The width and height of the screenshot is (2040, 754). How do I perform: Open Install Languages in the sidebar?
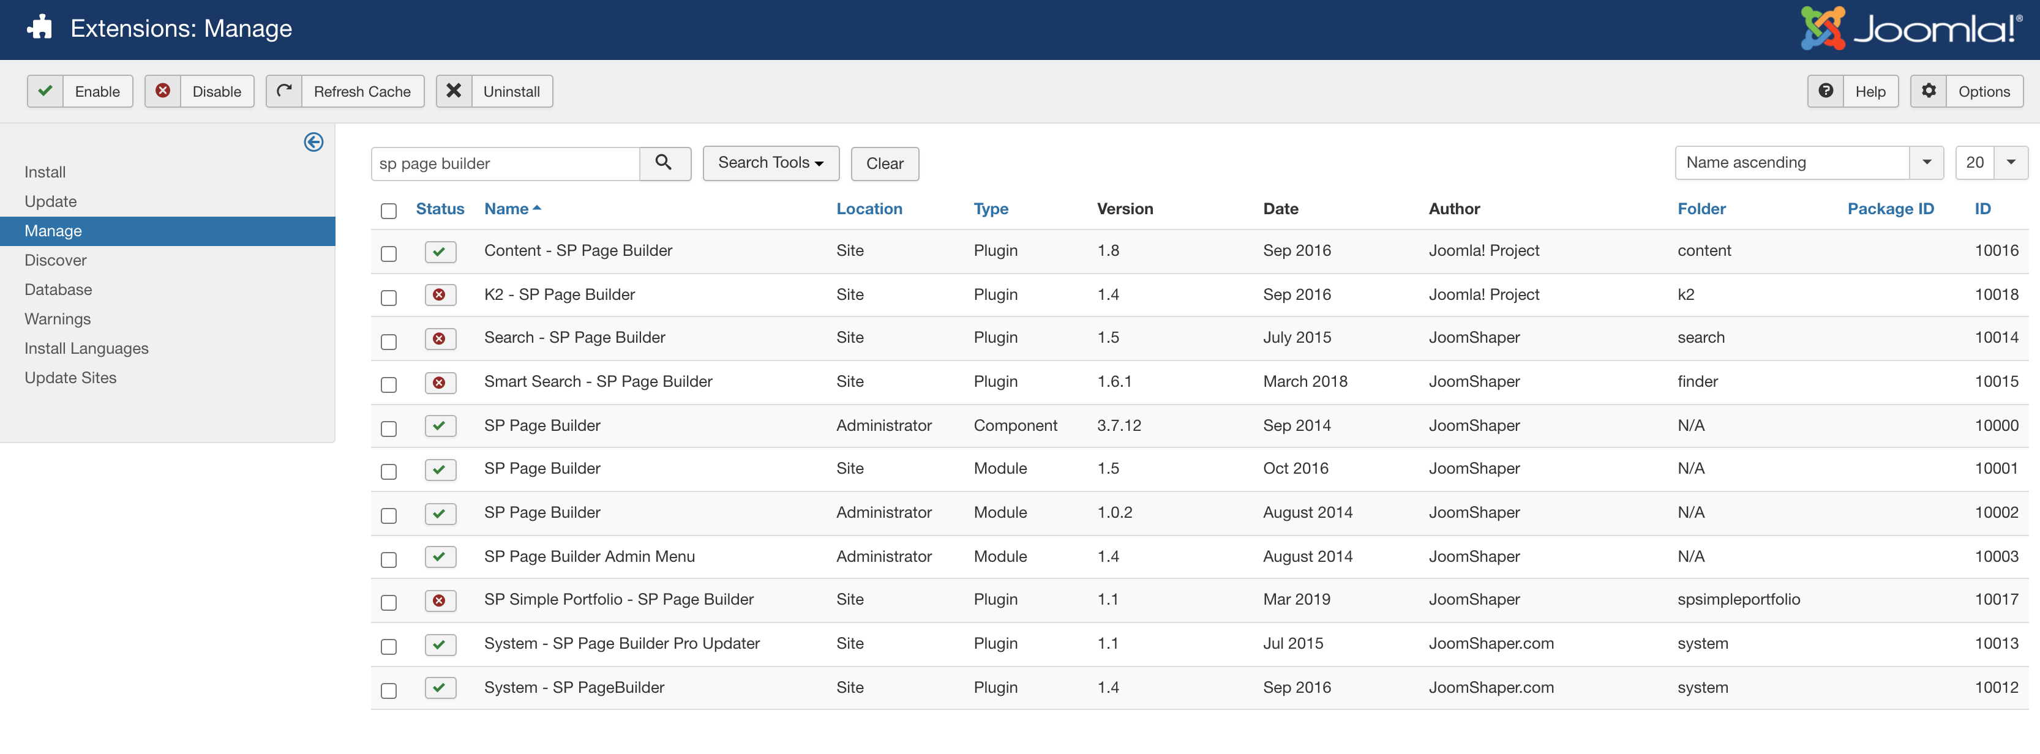coord(86,348)
